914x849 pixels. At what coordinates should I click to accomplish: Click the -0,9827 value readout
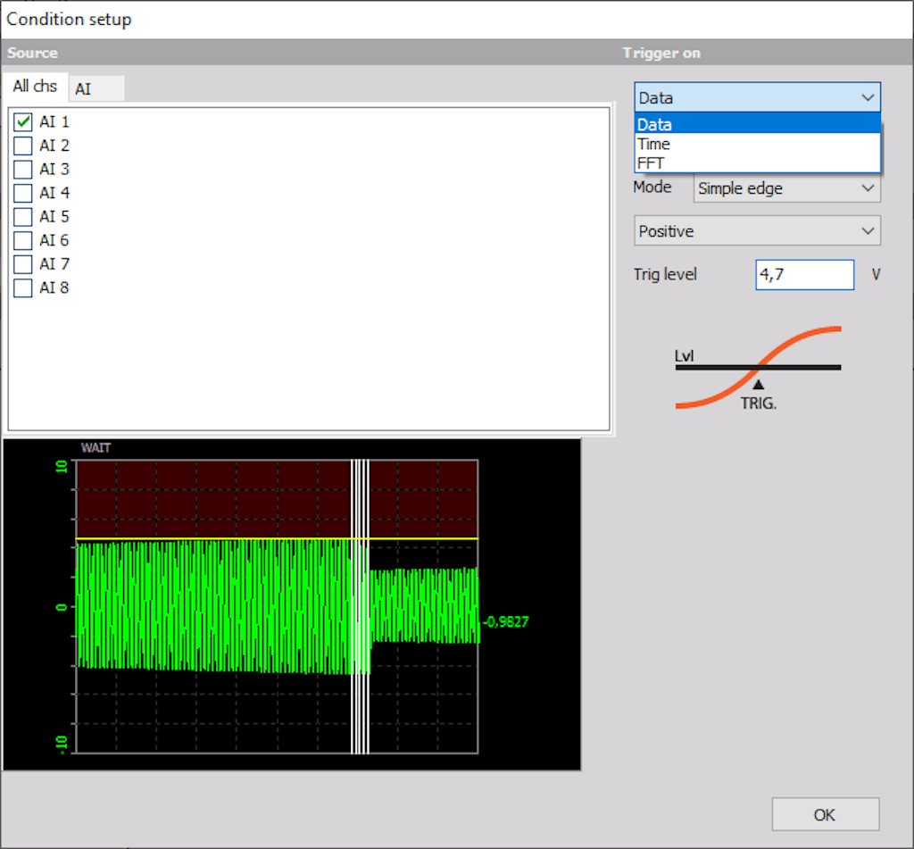[x=505, y=621]
